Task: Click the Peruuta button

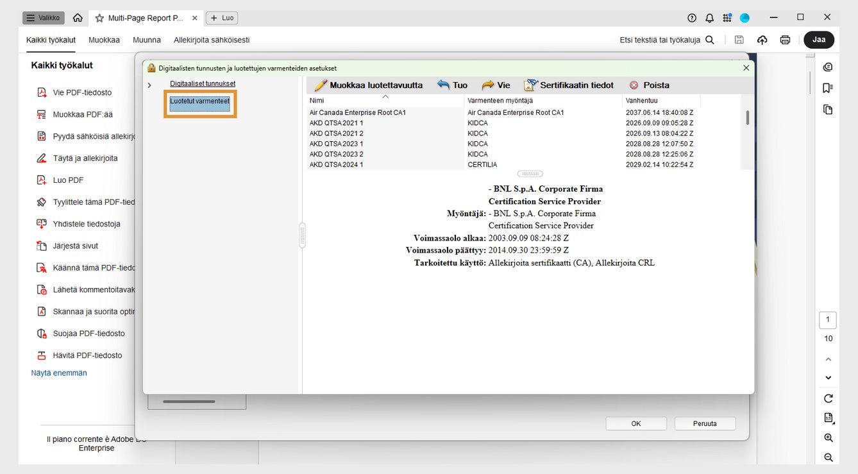Action: tap(705, 423)
